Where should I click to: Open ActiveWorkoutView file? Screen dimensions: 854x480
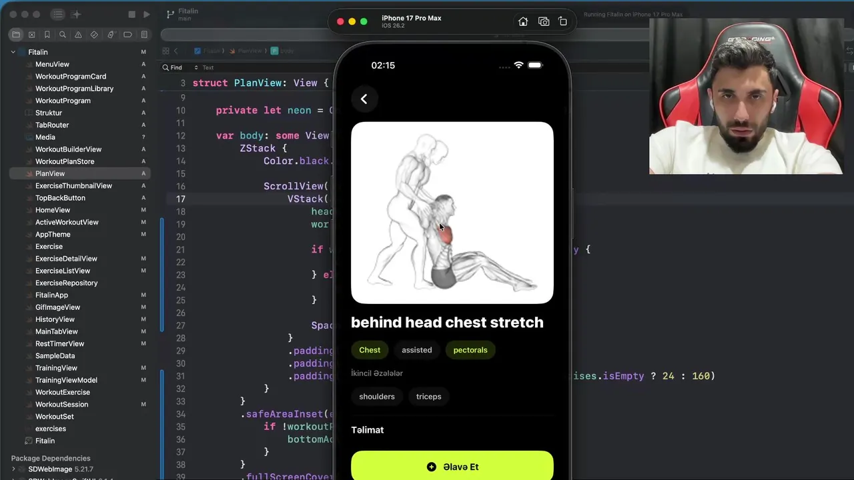point(67,222)
